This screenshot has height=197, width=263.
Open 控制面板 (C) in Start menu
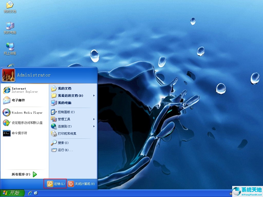tap(73, 112)
